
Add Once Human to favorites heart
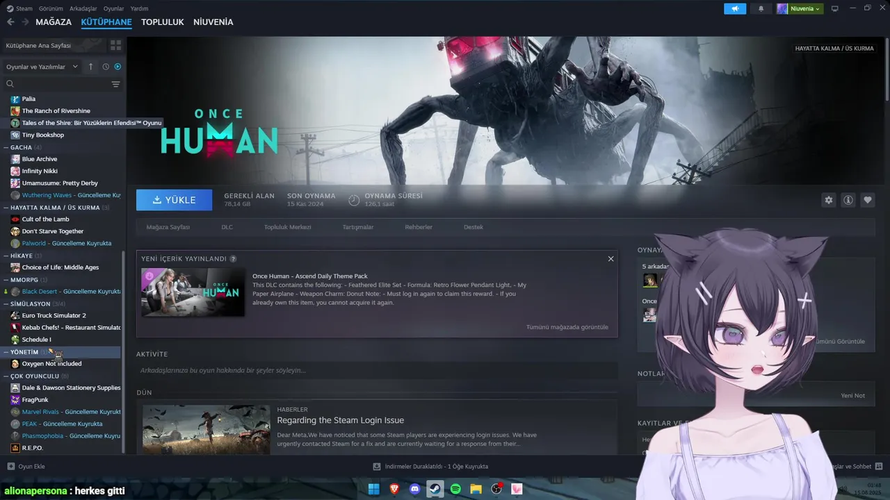tap(868, 200)
